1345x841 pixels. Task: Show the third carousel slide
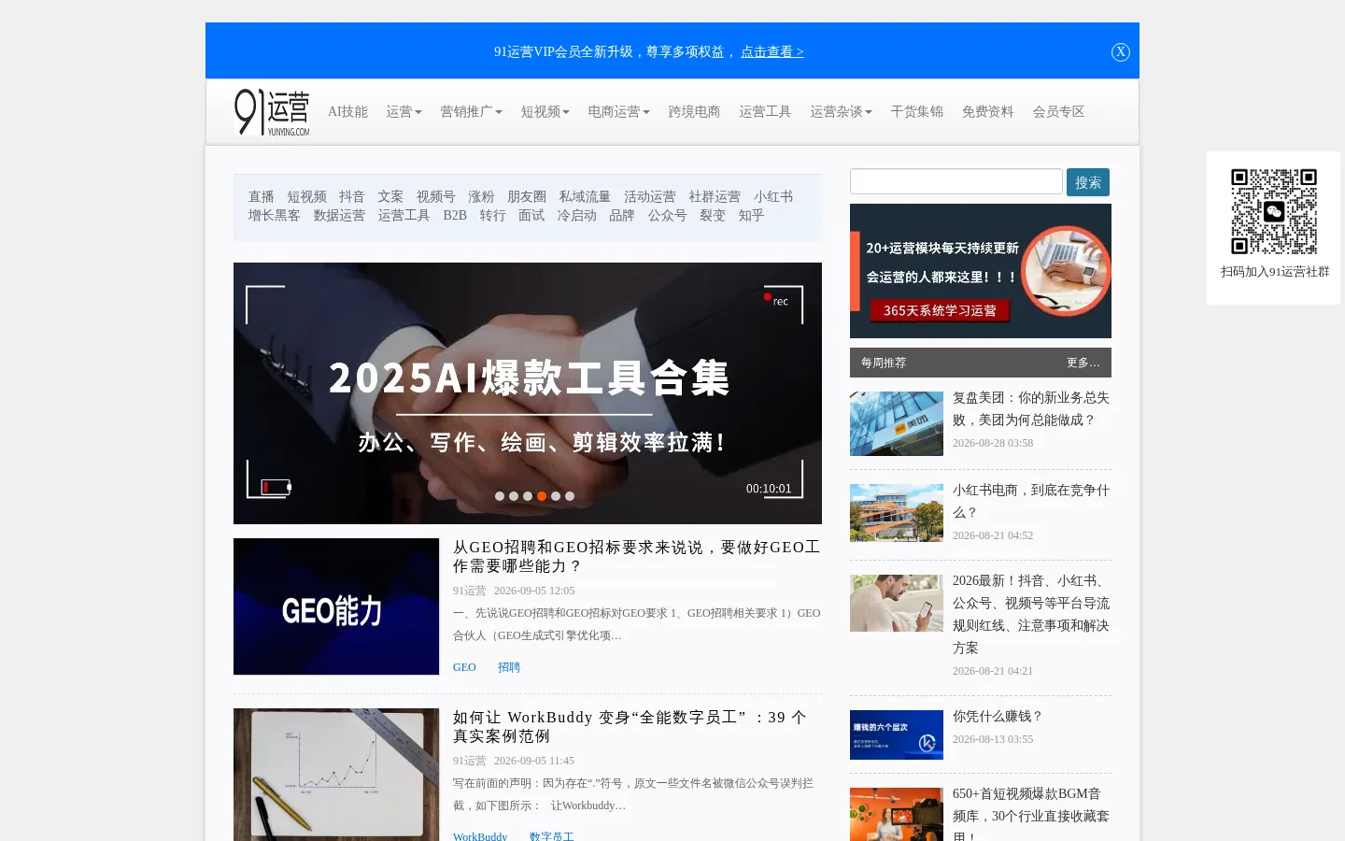click(528, 496)
